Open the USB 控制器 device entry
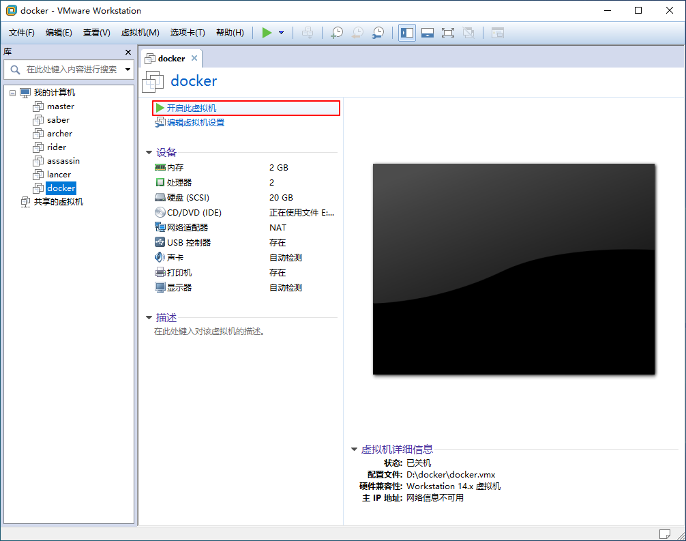 185,242
